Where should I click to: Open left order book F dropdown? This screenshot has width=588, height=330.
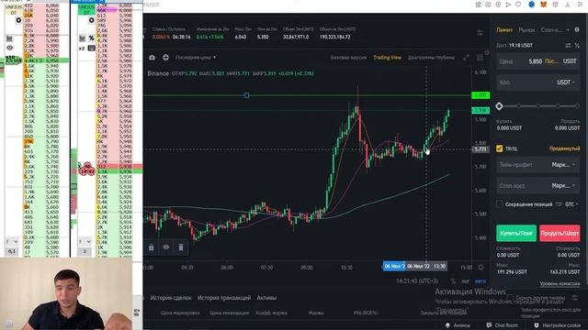[11, 242]
